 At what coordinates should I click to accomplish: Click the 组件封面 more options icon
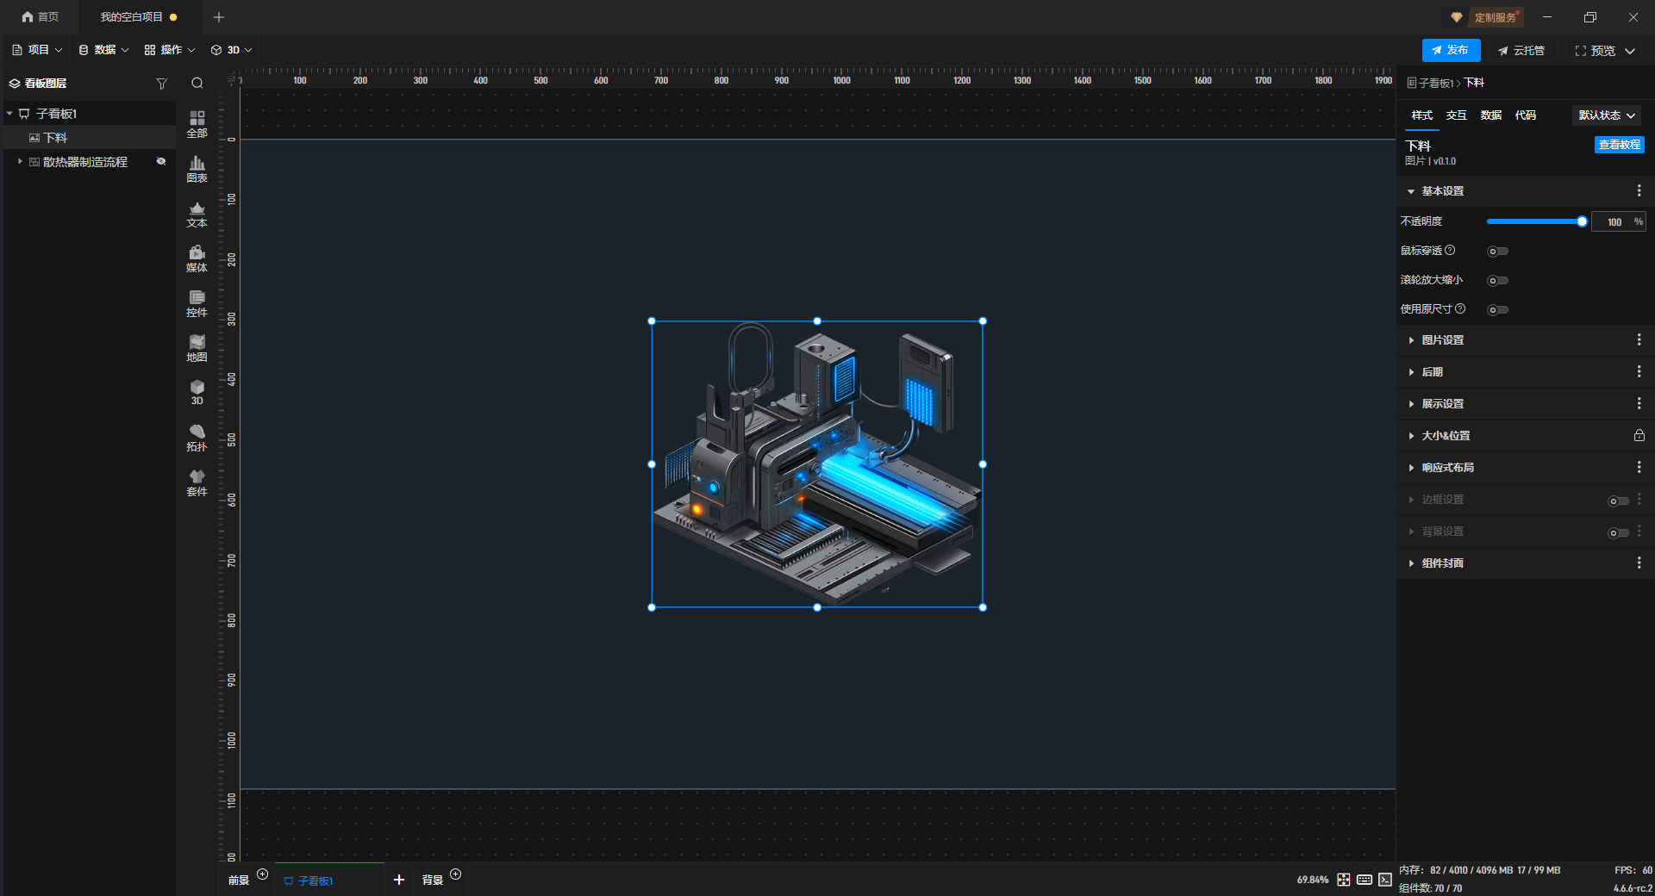point(1639,563)
